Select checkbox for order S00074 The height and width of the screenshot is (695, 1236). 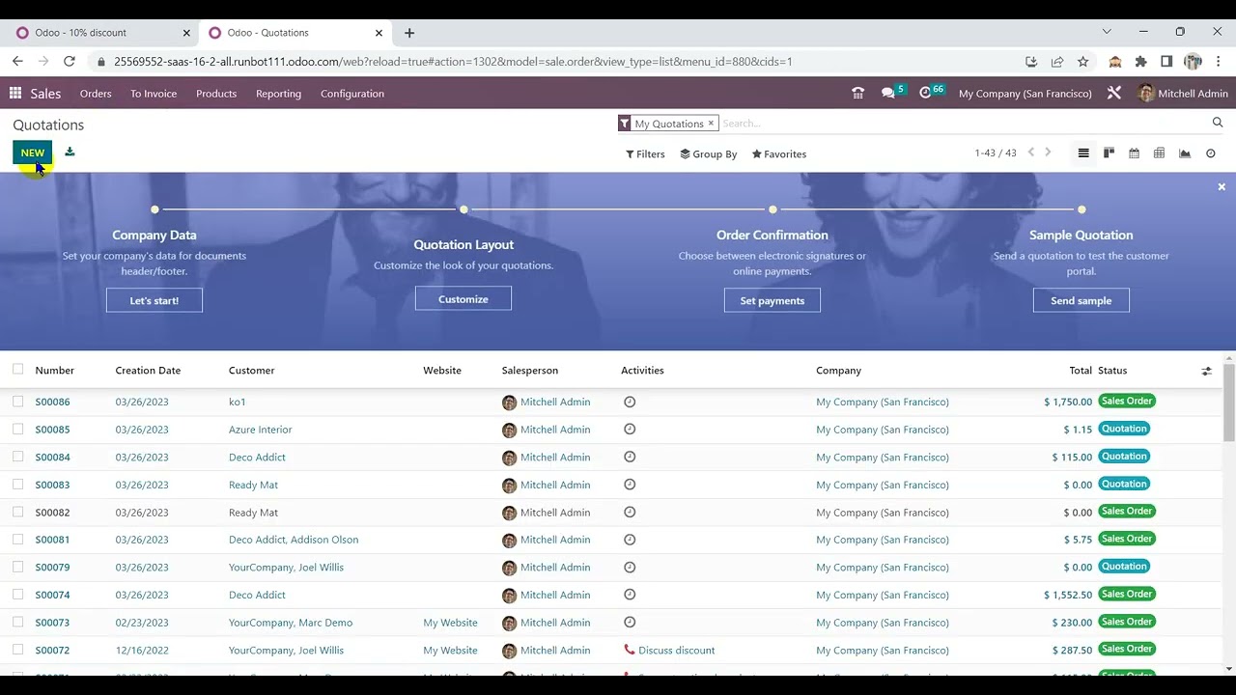17,595
